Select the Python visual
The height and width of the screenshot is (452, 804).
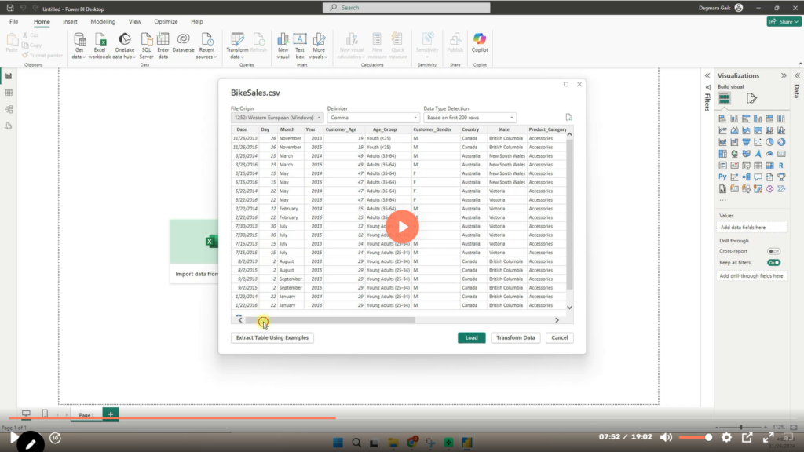(722, 177)
